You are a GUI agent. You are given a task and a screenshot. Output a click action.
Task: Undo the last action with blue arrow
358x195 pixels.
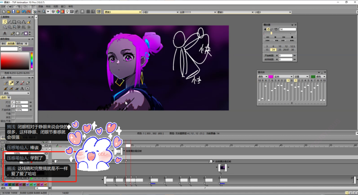pos(24,12)
